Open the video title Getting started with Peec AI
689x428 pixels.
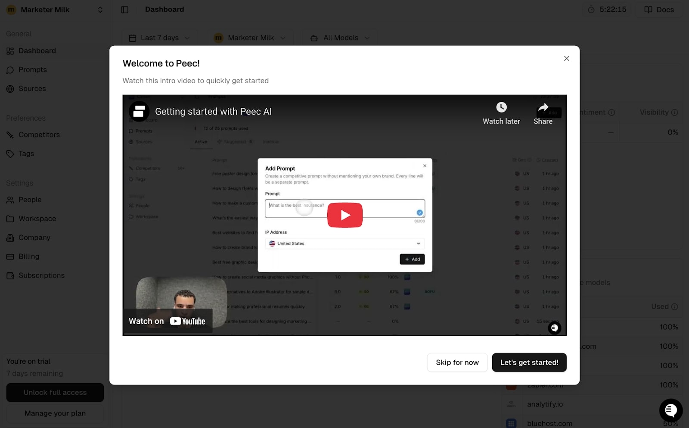point(213,112)
